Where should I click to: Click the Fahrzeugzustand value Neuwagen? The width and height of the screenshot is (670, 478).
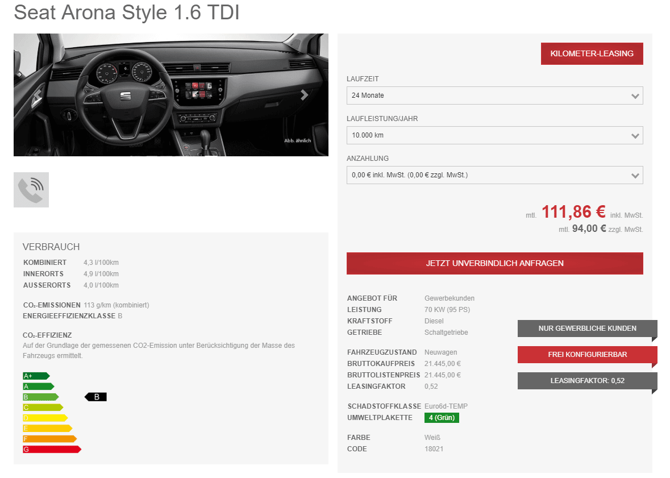[x=440, y=352]
